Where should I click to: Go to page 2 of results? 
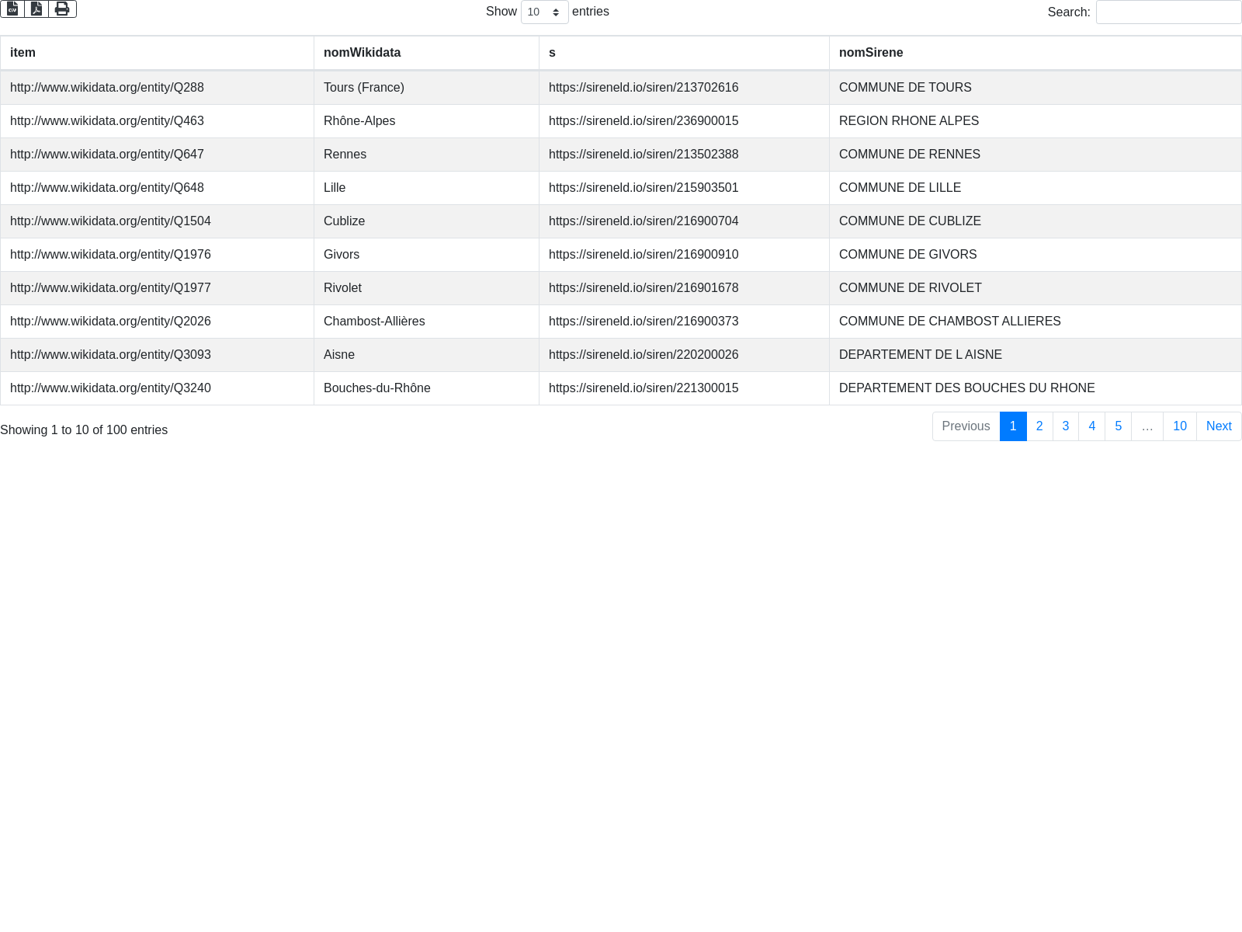(1039, 426)
